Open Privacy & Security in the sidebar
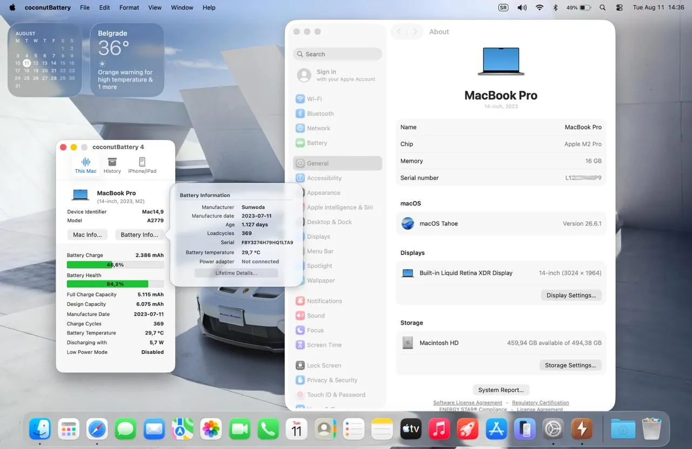Viewport: 692px width, 449px height. coord(337,380)
